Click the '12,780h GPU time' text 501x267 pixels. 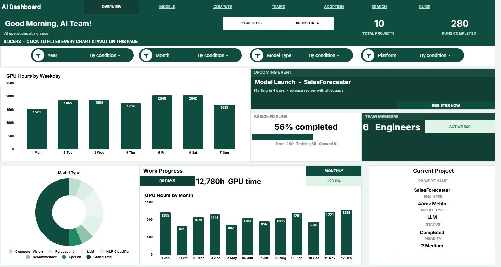click(228, 182)
